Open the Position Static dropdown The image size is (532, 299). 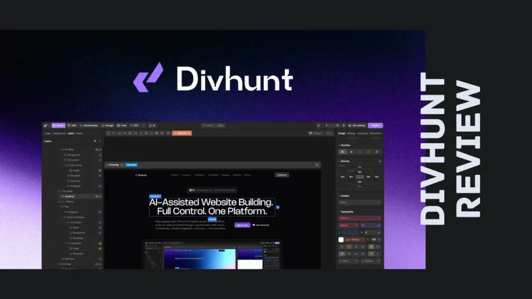coord(360,202)
